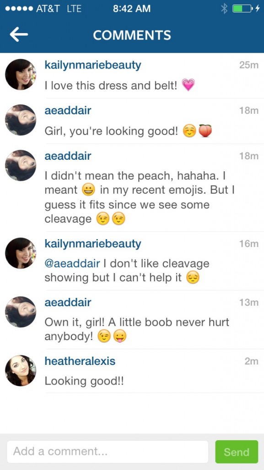The height and width of the screenshot is (470, 264).
Task: Open kailynmariebeauty avatar on the 25m comment
Action: click(21, 74)
